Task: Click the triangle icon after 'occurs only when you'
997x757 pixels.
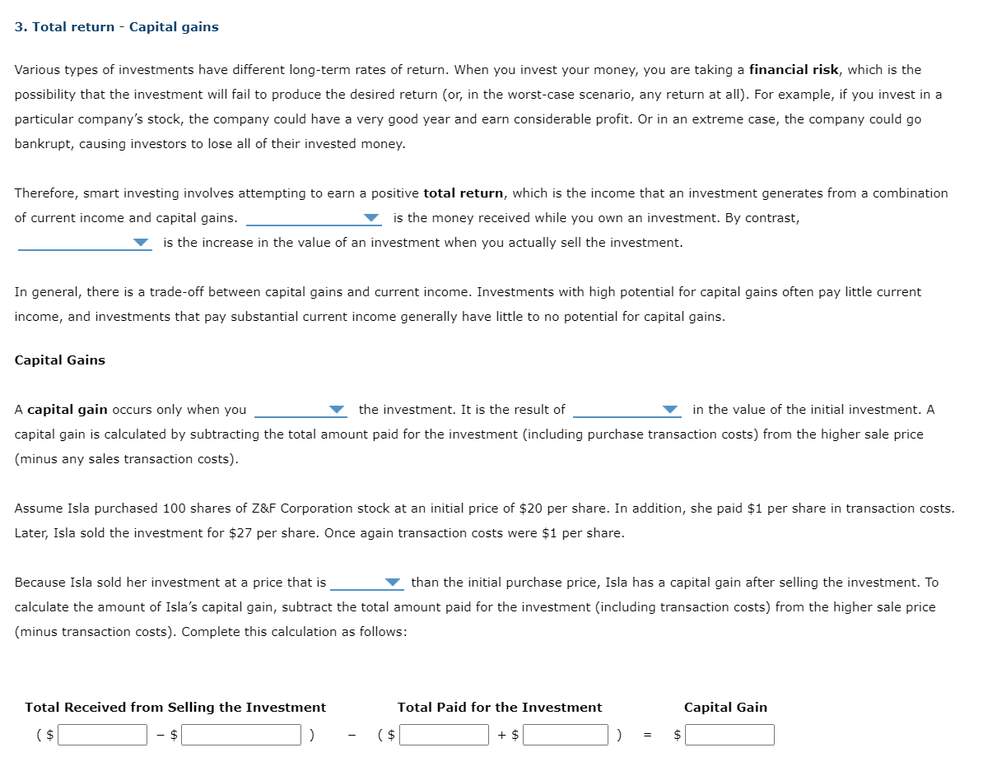Action: (x=336, y=409)
